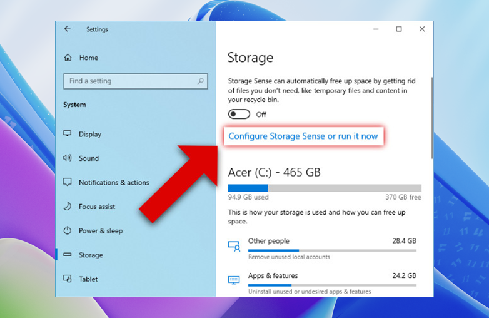Click the Home house icon
Screen dimensions: 489x318
[x=68, y=58]
